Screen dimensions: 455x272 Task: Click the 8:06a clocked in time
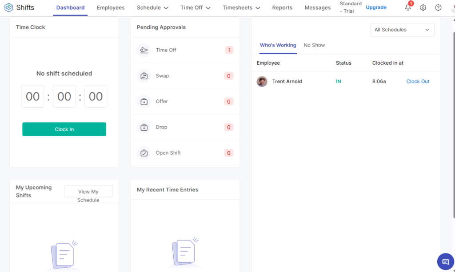379,82
